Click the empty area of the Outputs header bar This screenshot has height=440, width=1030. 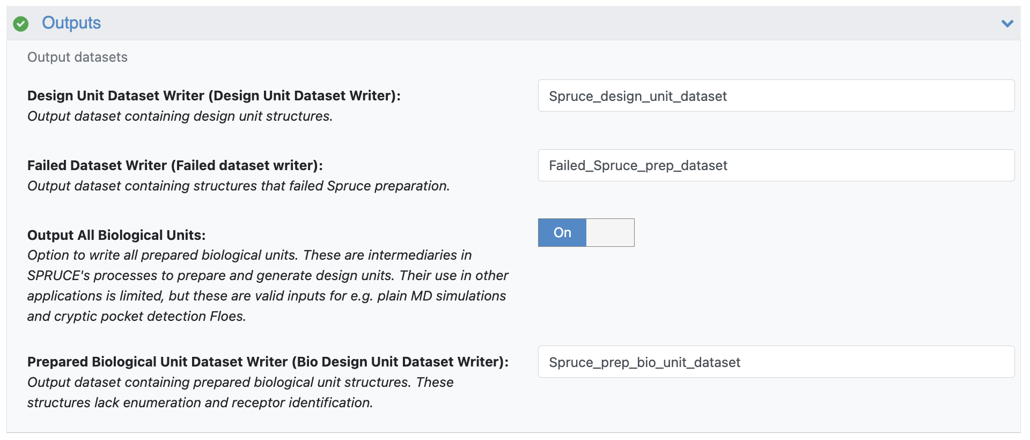click(x=536, y=24)
